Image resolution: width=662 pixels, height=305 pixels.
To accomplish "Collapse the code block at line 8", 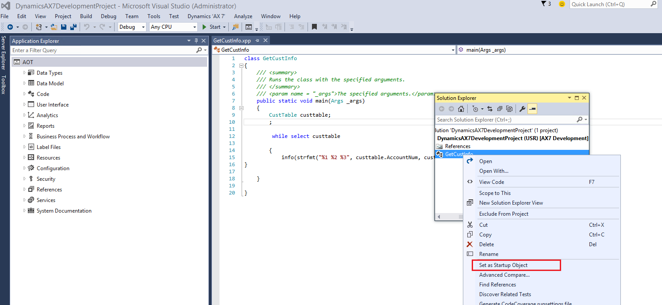I will click(241, 107).
